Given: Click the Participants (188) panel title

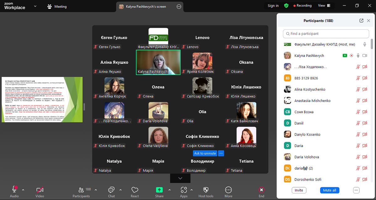Looking at the screenshot, I should pos(318,21).
